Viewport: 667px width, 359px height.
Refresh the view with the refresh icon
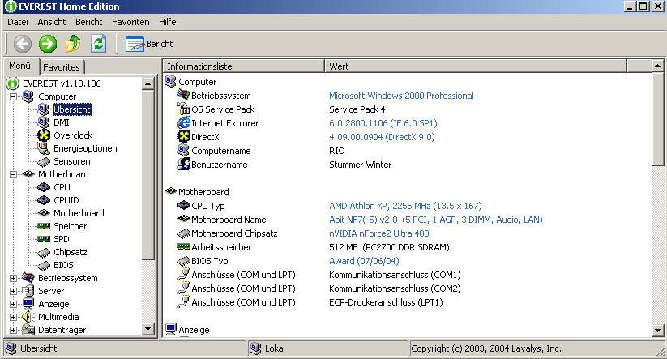coord(98,44)
